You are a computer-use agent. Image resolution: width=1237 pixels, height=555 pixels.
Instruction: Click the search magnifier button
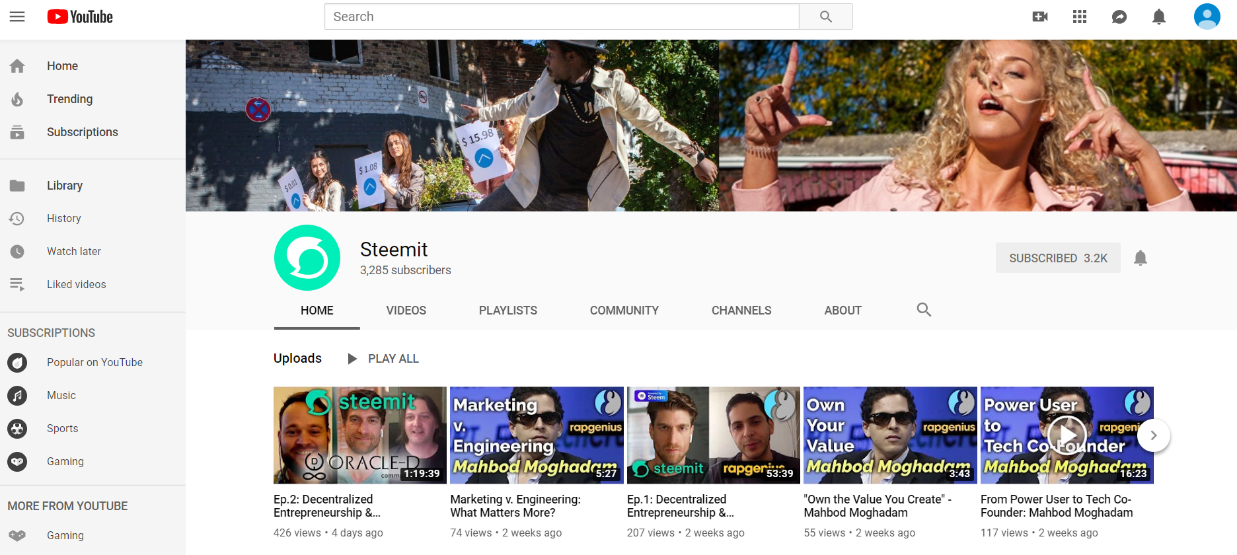pos(826,17)
